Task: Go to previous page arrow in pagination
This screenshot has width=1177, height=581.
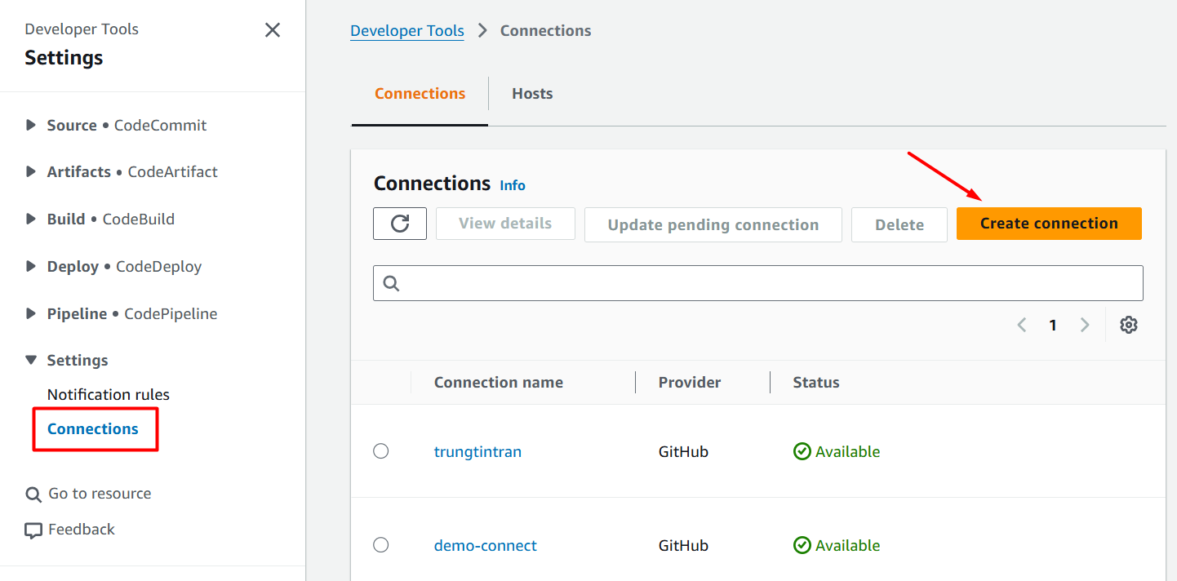Action: (x=1022, y=325)
